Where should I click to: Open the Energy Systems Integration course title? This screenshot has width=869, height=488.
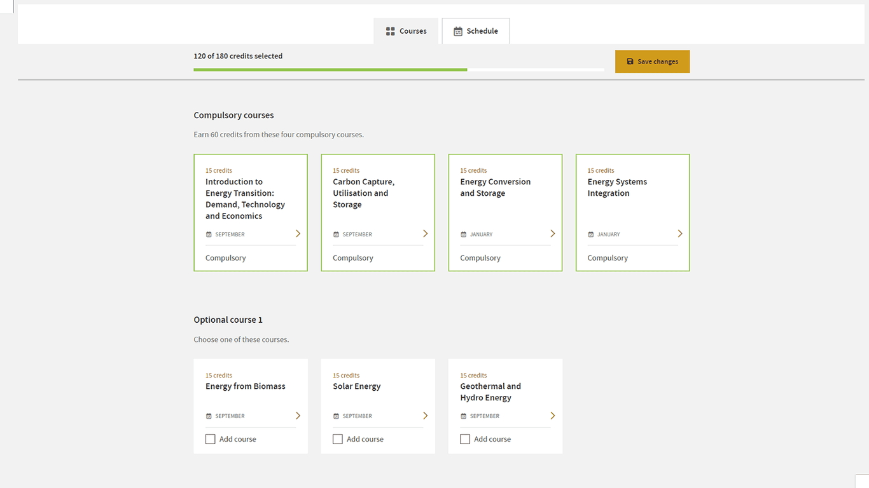616,187
